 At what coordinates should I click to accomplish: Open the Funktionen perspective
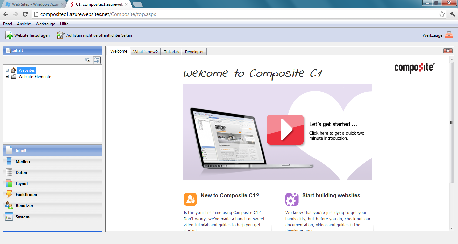26,195
